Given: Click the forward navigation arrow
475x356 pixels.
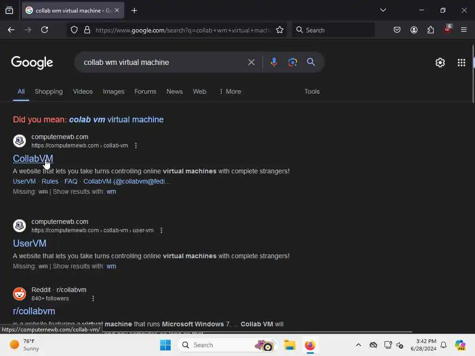Looking at the screenshot, I should (x=28, y=30).
